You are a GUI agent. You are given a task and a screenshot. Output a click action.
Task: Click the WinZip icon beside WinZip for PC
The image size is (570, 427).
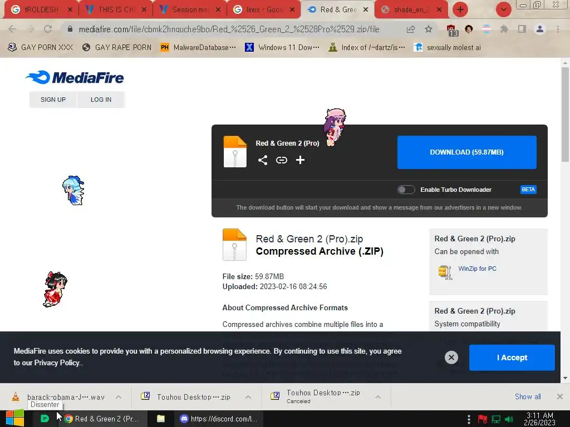(x=445, y=272)
